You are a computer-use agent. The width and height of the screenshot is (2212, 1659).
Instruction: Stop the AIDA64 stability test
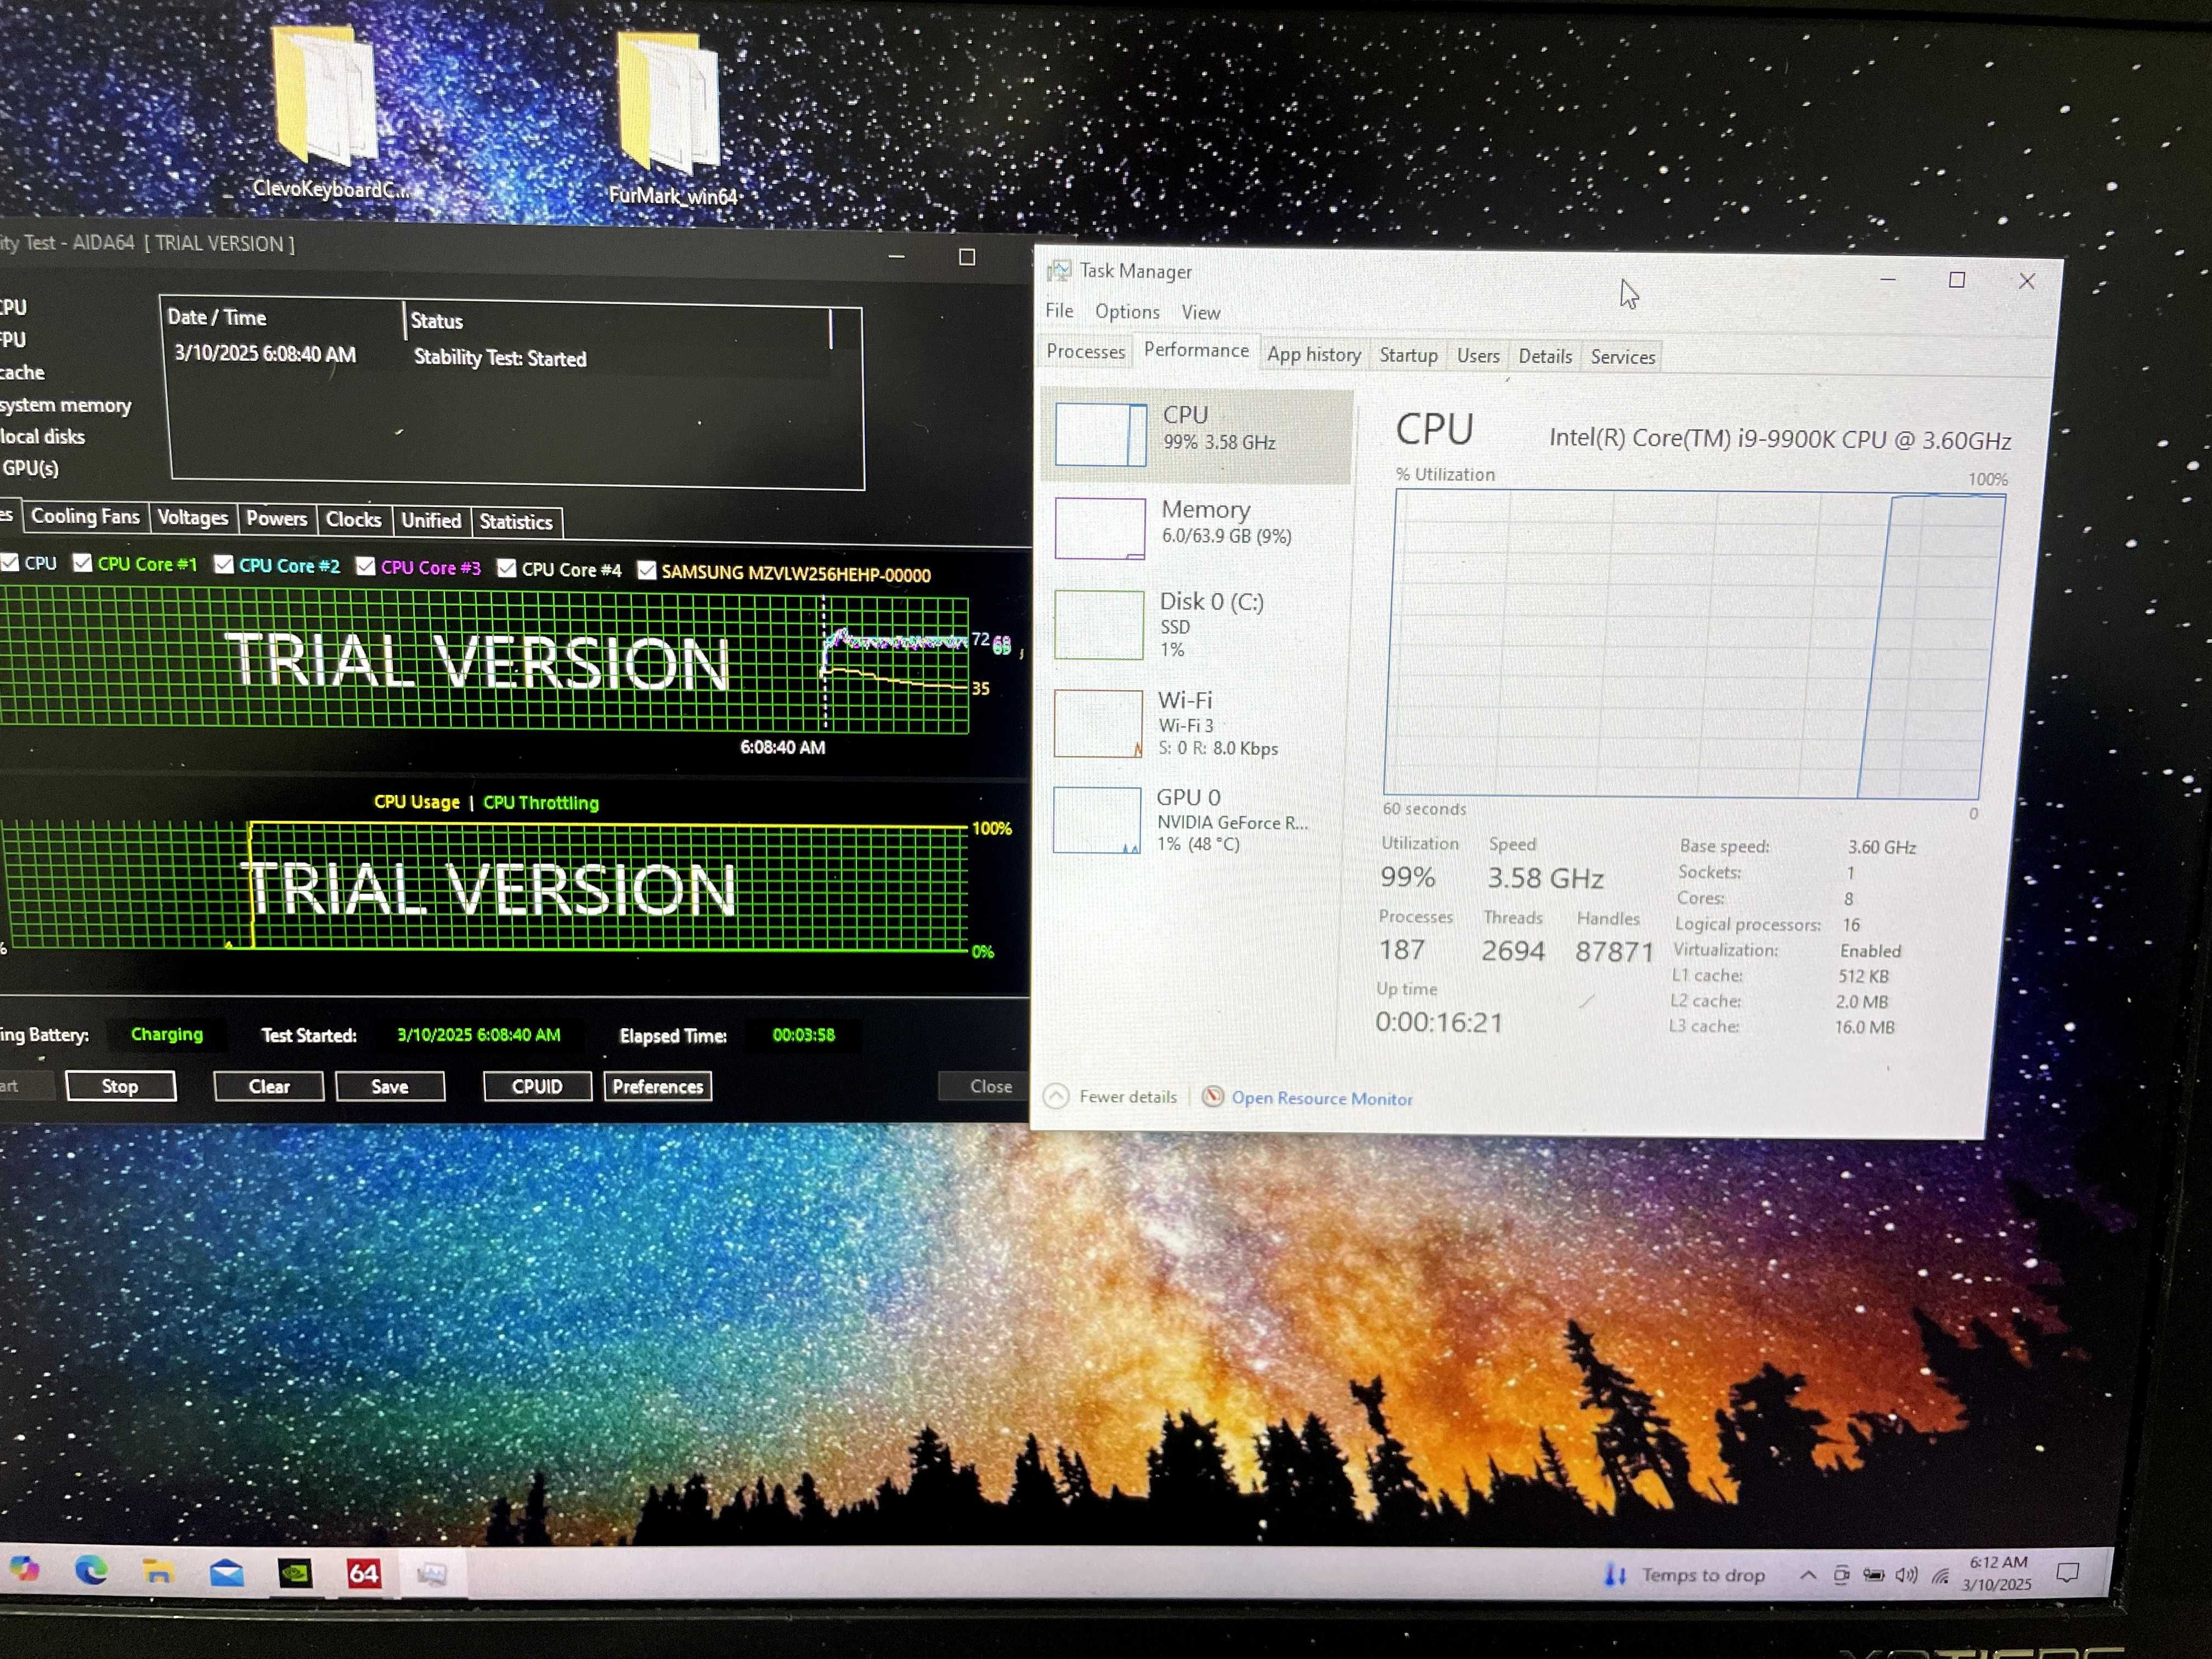pyautogui.click(x=121, y=1086)
